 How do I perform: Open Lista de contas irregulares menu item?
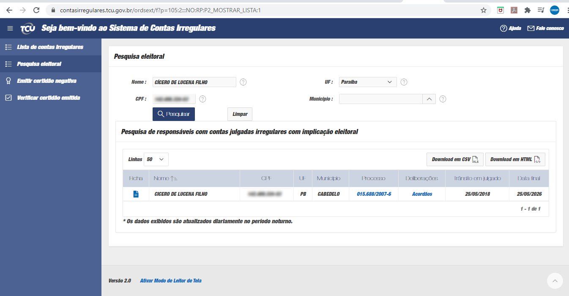[50, 47]
